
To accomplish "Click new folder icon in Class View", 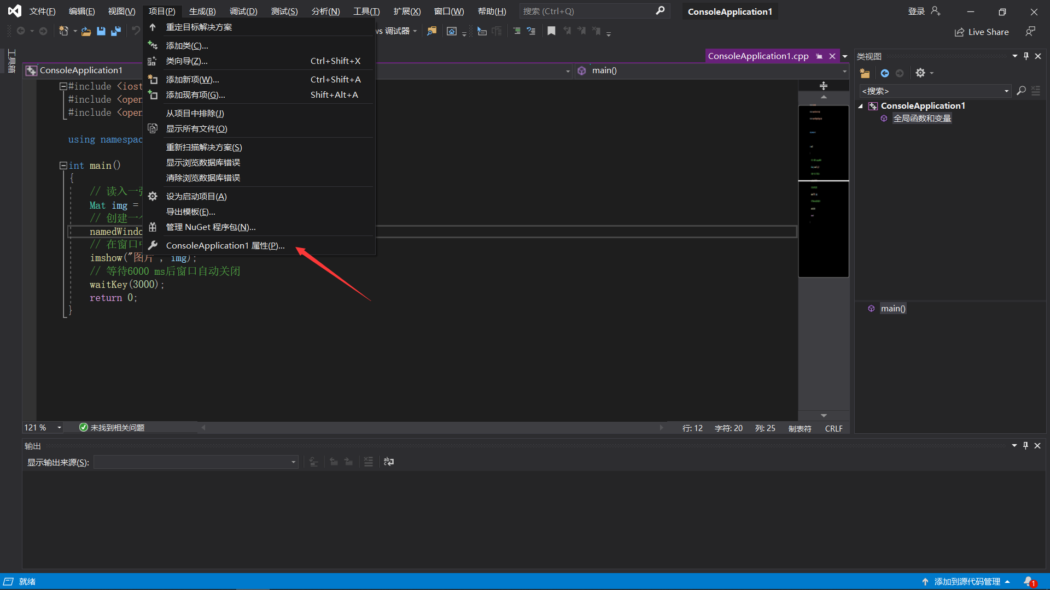I will point(865,73).
